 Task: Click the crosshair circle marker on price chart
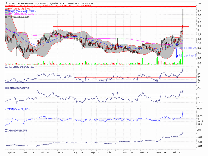177,44
